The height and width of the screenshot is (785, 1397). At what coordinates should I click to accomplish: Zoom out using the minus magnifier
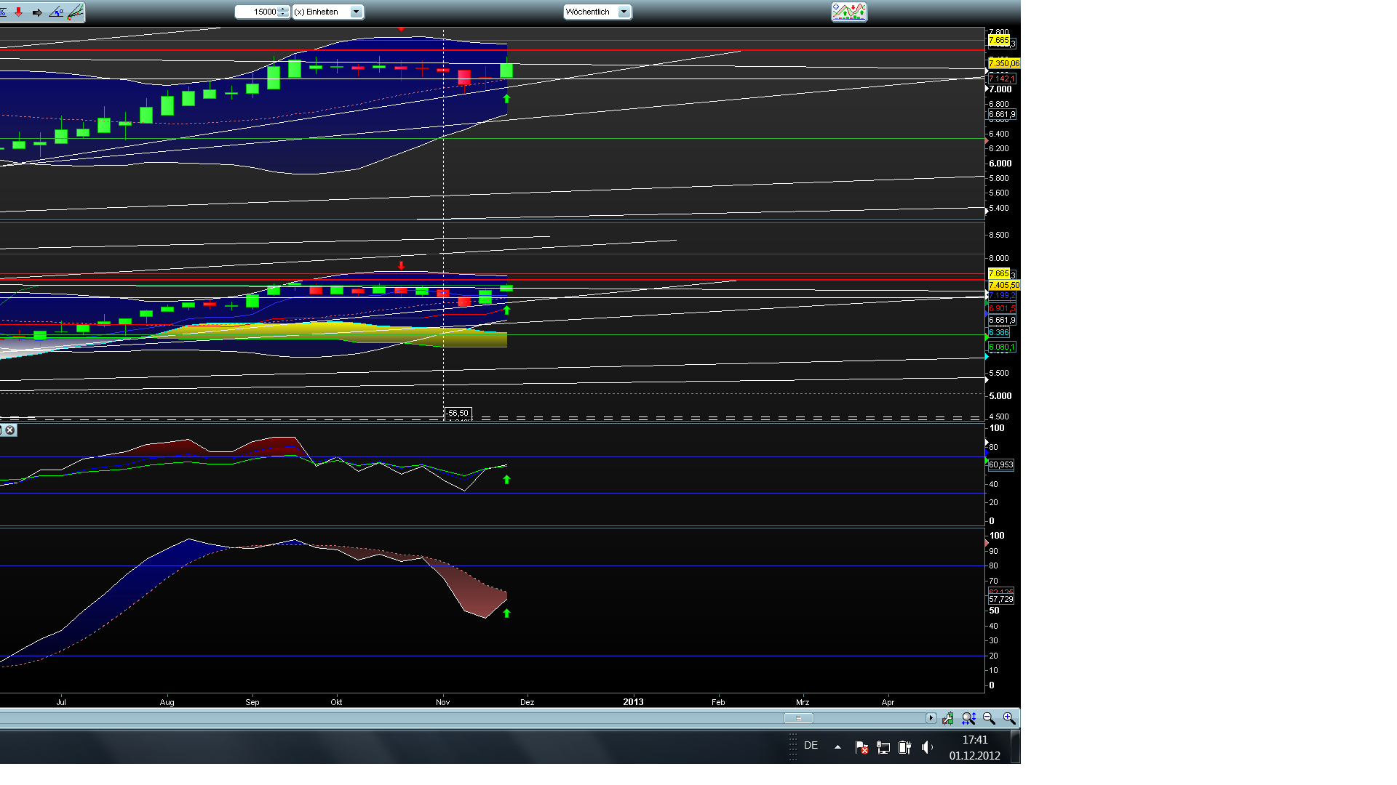[x=989, y=718]
